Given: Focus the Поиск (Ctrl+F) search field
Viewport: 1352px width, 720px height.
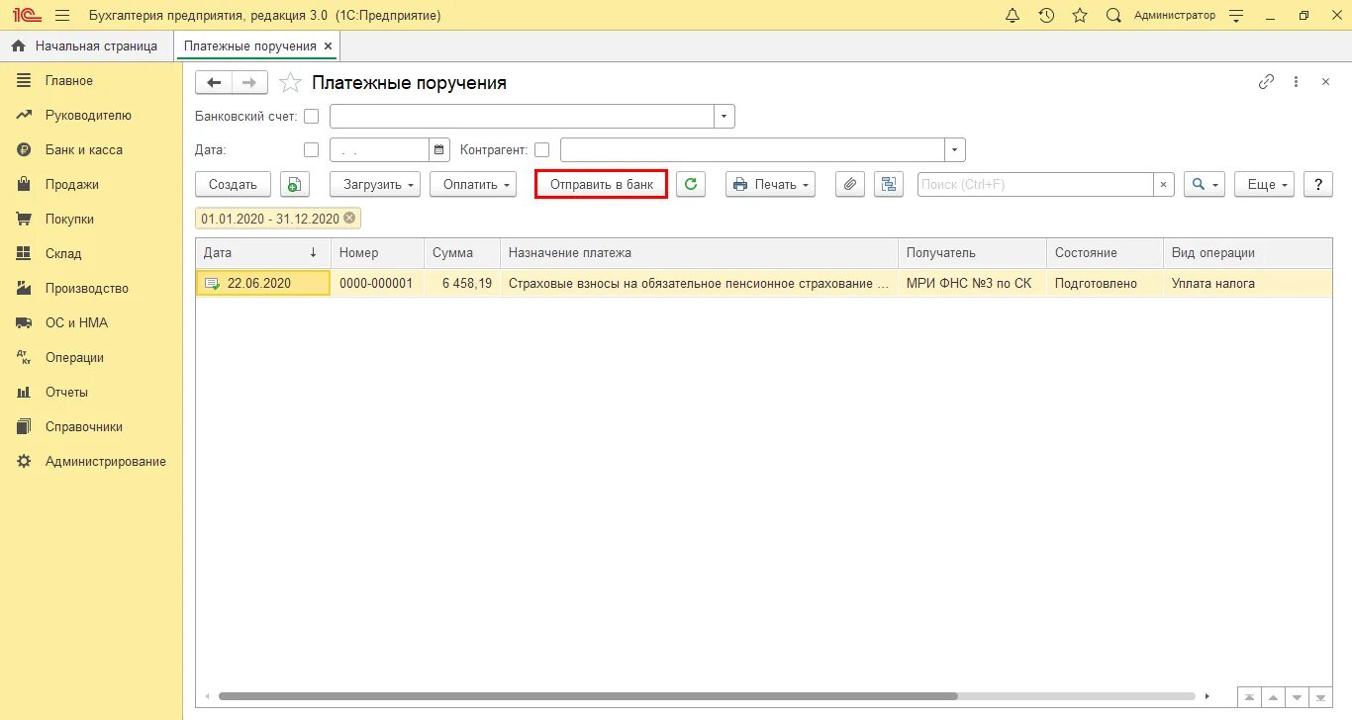Looking at the screenshot, I should 1035,184.
